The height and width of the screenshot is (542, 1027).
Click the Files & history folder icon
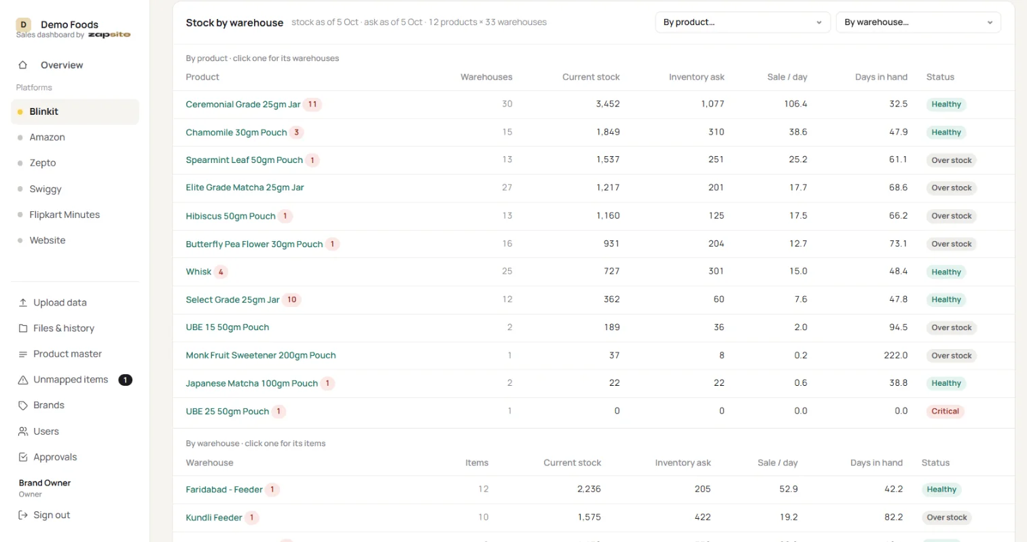pyautogui.click(x=23, y=329)
